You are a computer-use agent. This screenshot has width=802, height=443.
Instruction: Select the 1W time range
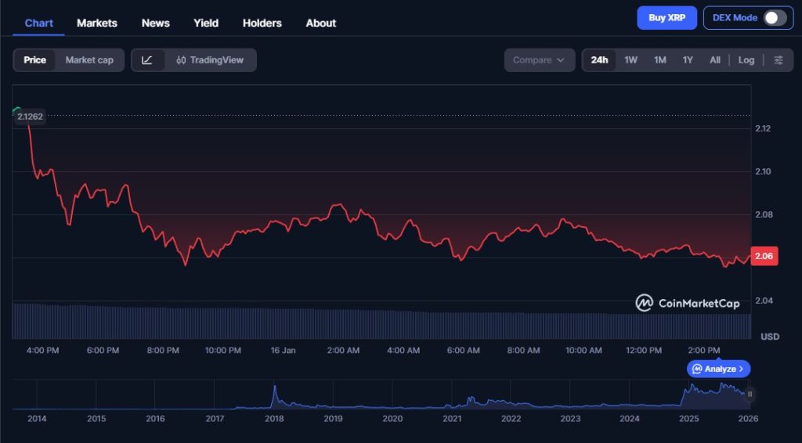coord(630,60)
